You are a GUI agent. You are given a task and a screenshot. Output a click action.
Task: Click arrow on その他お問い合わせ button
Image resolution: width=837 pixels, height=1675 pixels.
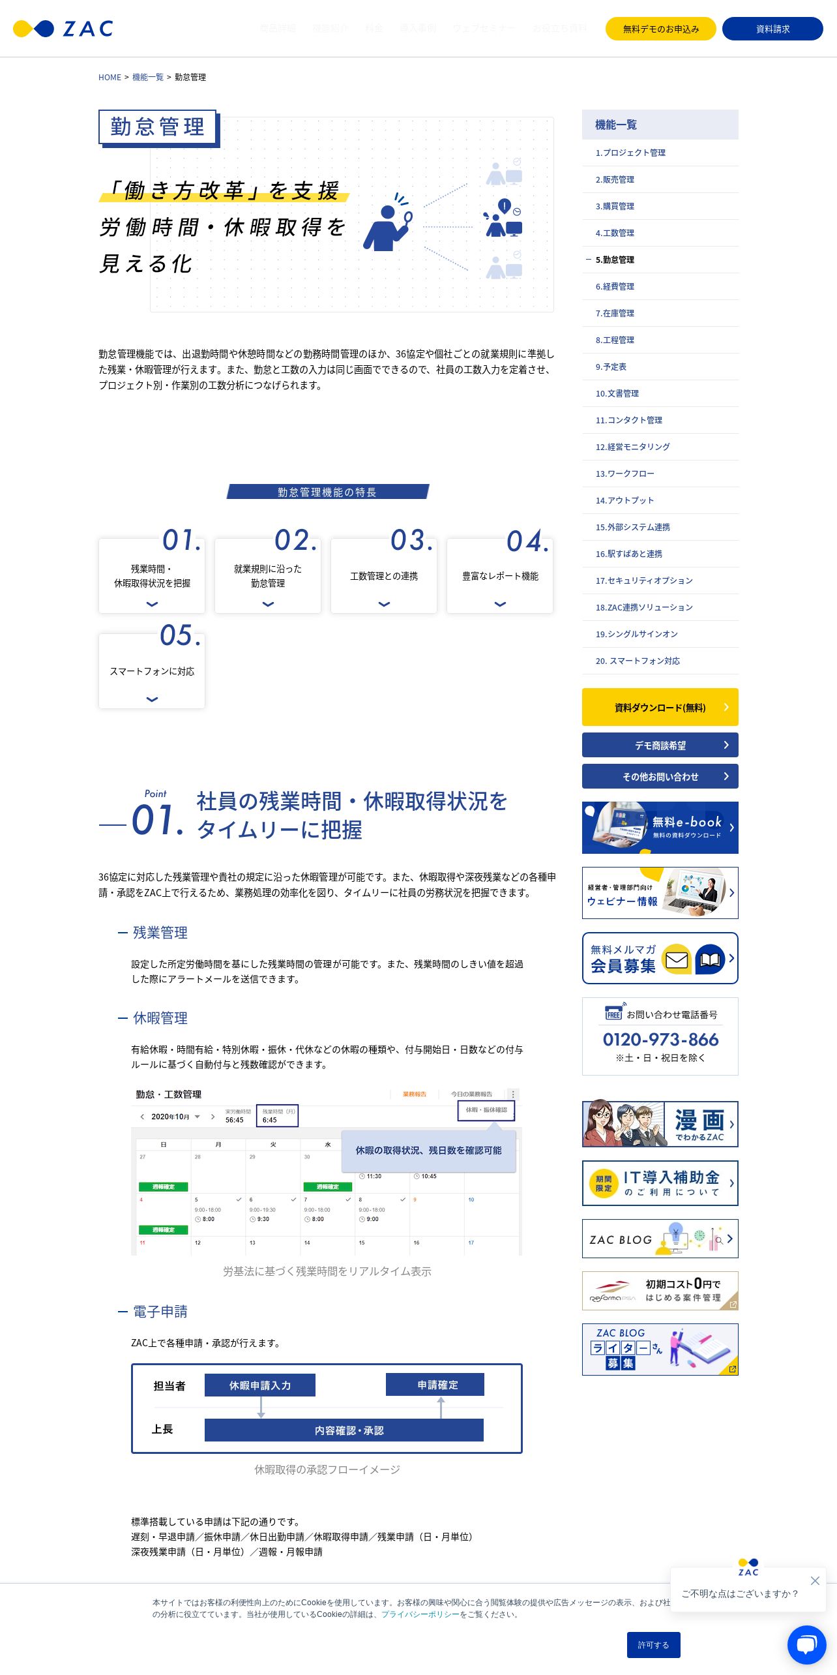(726, 776)
